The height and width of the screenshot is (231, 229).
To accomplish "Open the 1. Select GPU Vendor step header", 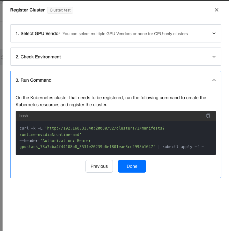I will (116, 34).
